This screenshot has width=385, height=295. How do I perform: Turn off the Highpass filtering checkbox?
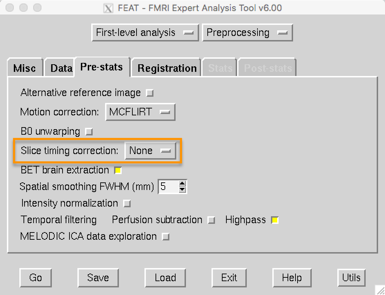[x=275, y=220]
